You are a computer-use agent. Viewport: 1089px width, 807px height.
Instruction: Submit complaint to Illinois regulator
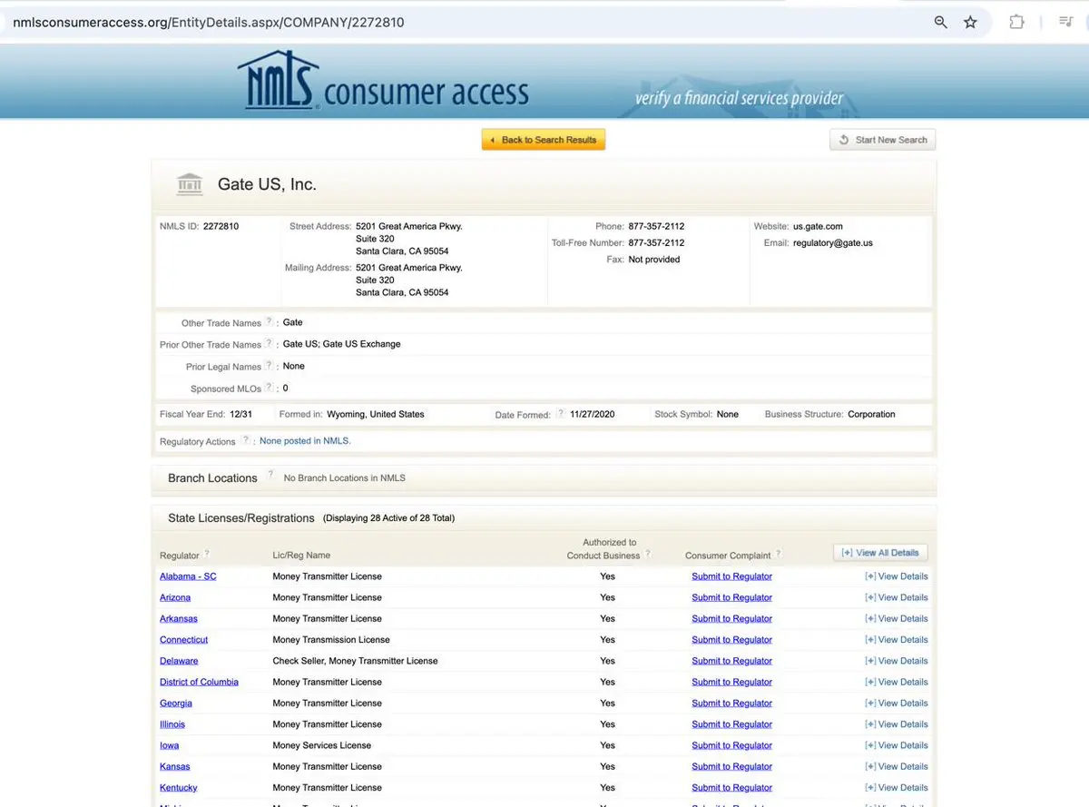coord(731,724)
